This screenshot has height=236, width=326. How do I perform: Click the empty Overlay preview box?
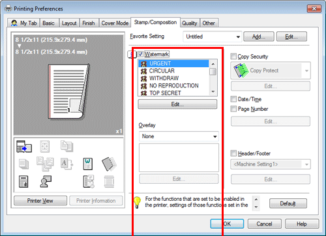[x=179, y=158]
